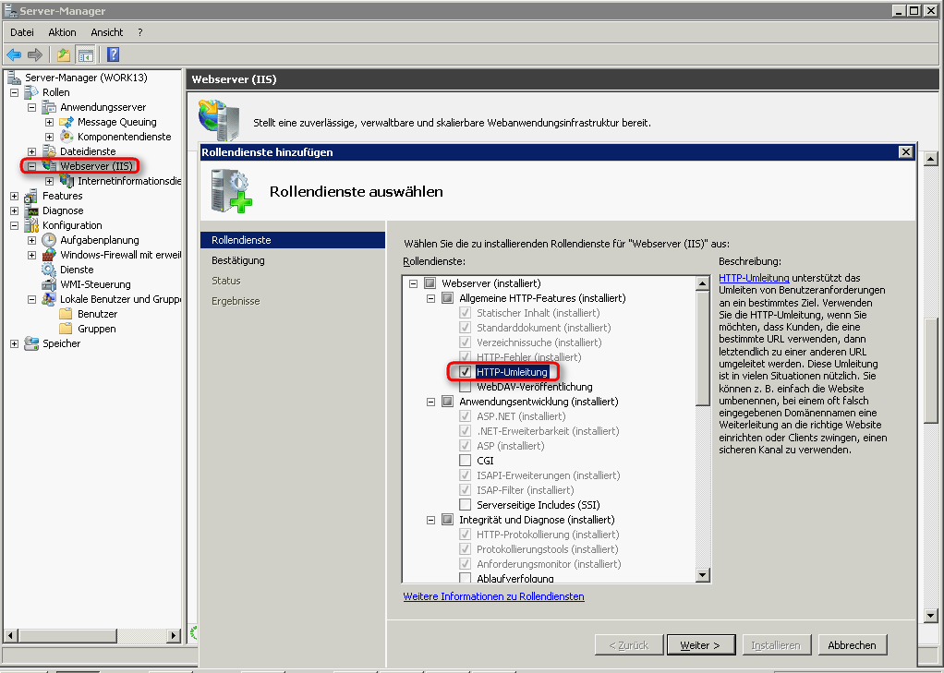The height and width of the screenshot is (673, 944).
Task: Tick Serverseitige Includes (SSI) checkbox
Action: click(466, 505)
